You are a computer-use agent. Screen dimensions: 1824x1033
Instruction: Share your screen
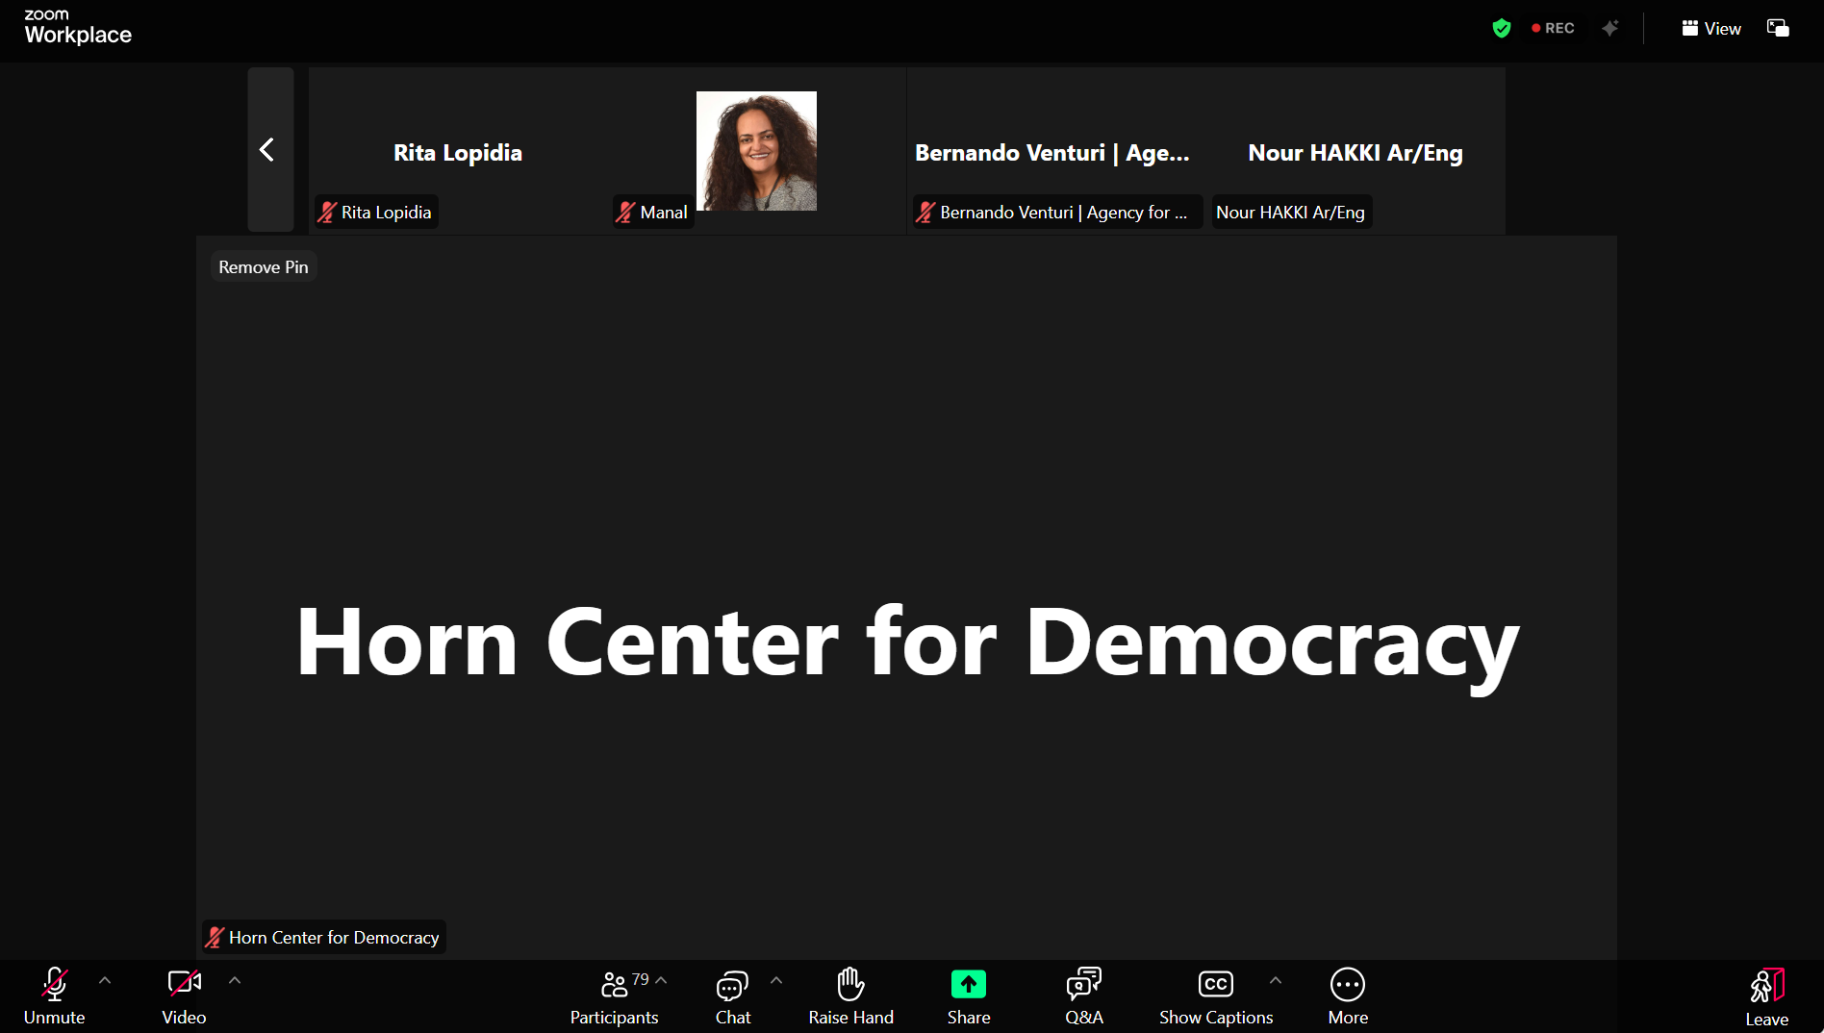coord(968,996)
